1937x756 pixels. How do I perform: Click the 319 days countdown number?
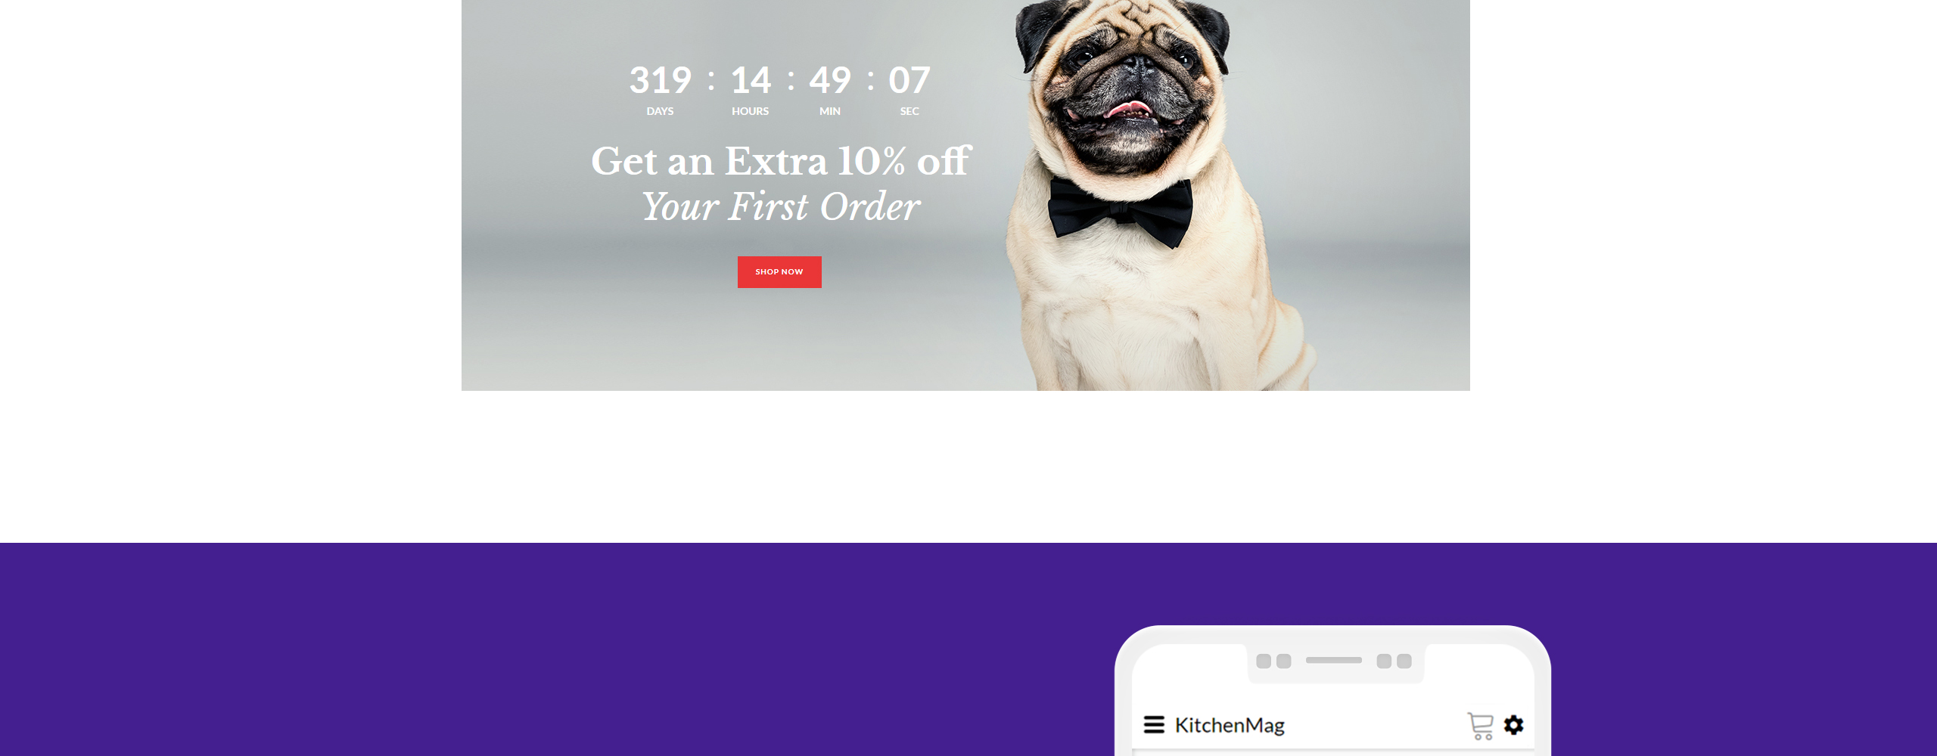(x=661, y=80)
